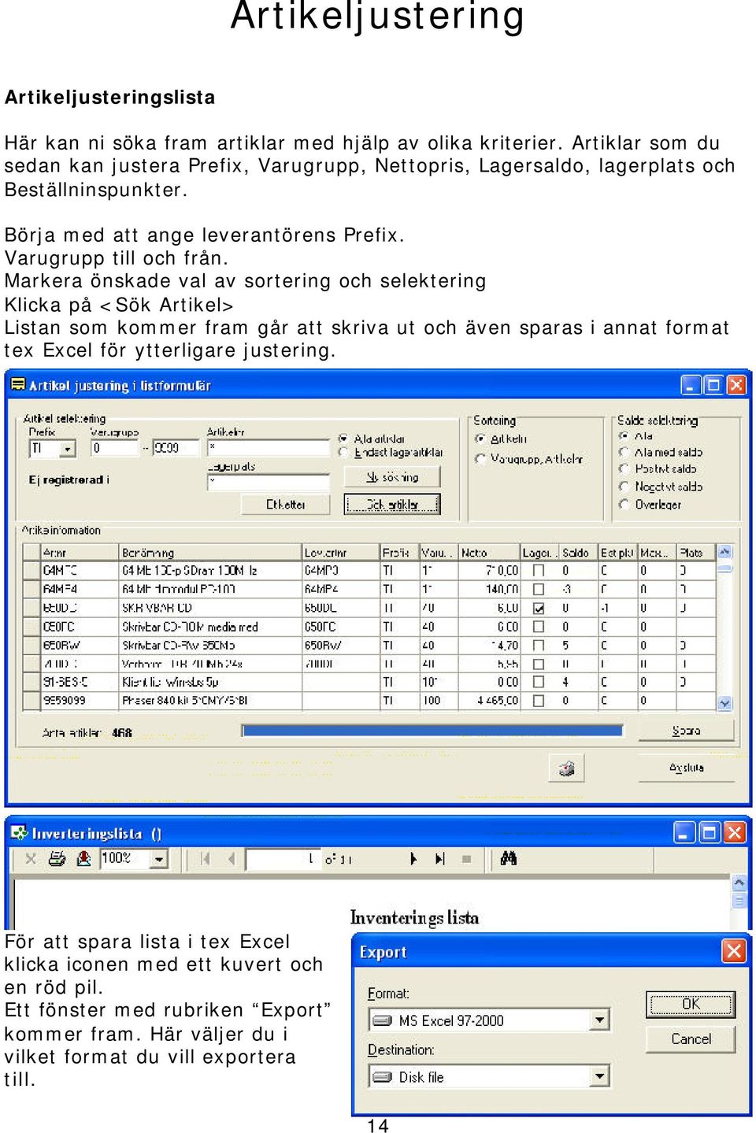
Task: Click the printer icon beside Avsluta
Action: tap(566, 768)
